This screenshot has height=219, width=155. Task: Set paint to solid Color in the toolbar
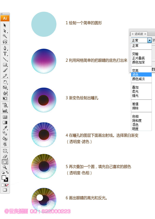click(x=3, y=185)
